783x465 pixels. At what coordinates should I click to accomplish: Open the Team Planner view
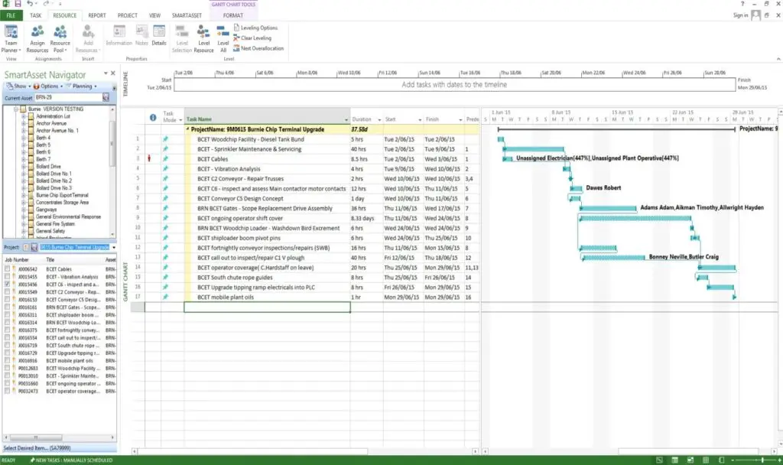pyautogui.click(x=11, y=38)
